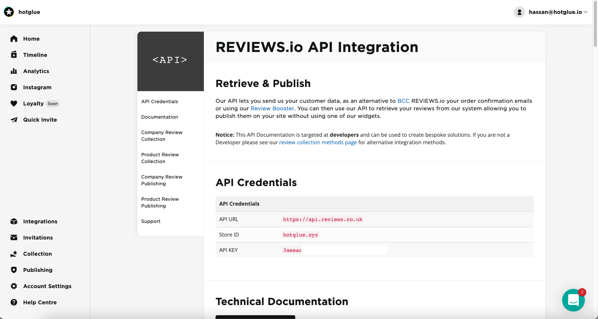Click the Instagram camera icon
The width and height of the screenshot is (598, 319).
14,87
